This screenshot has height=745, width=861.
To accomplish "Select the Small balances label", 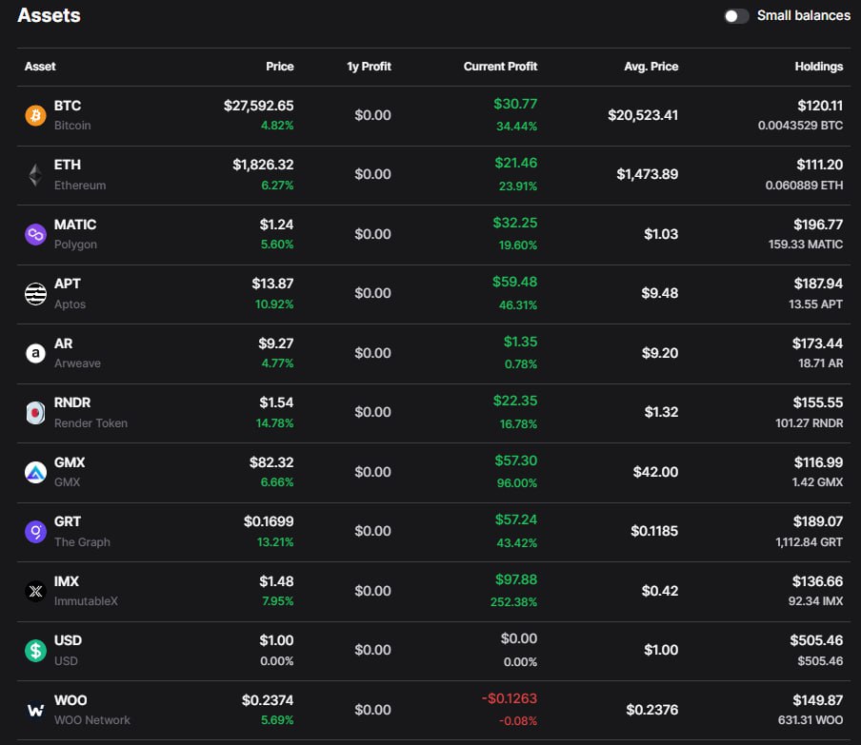I will [804, 15].
